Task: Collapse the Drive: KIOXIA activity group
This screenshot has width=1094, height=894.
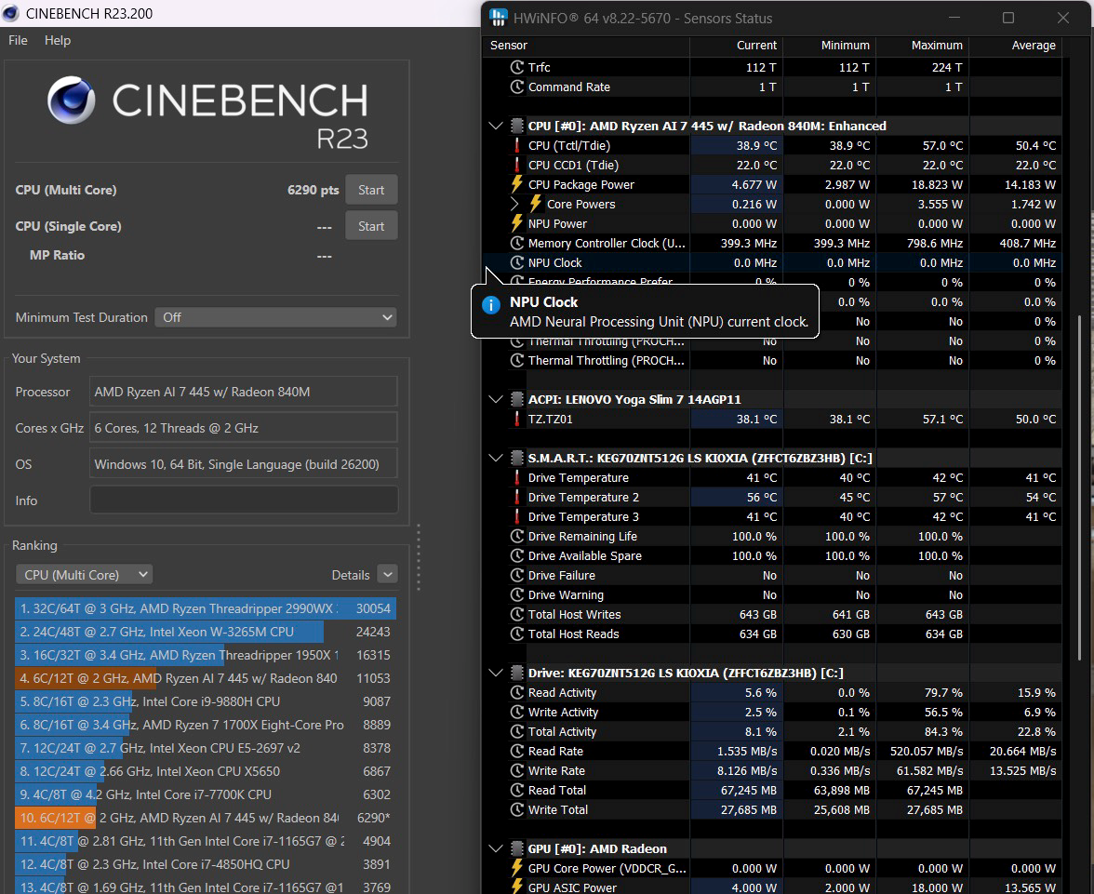Action: coord(495,673)
